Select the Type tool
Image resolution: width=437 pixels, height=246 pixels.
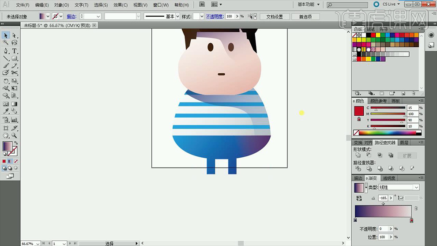click(x=15, y=51)
